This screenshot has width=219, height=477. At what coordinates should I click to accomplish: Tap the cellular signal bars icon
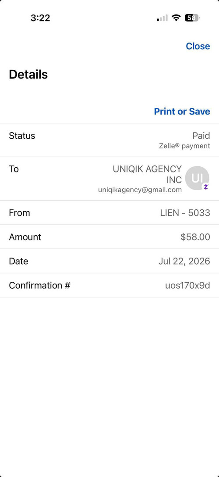tap(162, 18)
